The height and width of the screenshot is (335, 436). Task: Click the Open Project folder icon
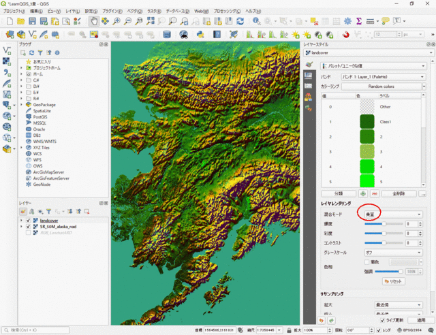tap(22, 21)
